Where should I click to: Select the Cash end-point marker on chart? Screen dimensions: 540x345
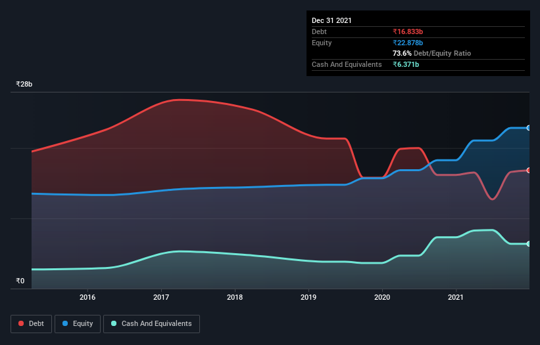point(529,244)
